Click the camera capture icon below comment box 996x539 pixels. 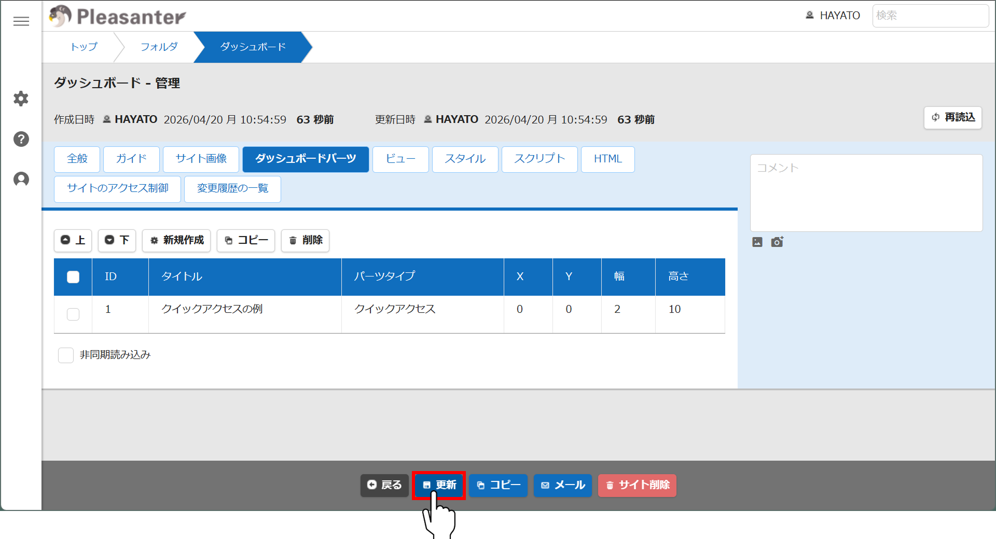(777, 242)
